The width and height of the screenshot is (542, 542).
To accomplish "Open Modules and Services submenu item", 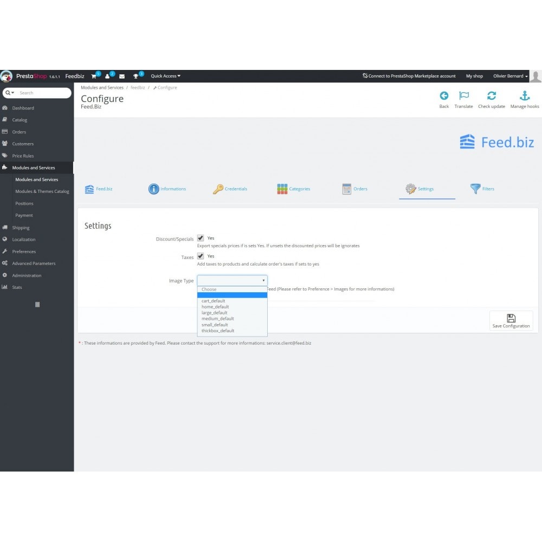I will tap(37, 179).
